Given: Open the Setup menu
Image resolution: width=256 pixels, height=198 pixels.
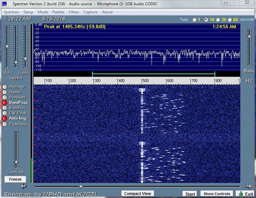Looking at the screenshot, I should click(x=28, y=12).
